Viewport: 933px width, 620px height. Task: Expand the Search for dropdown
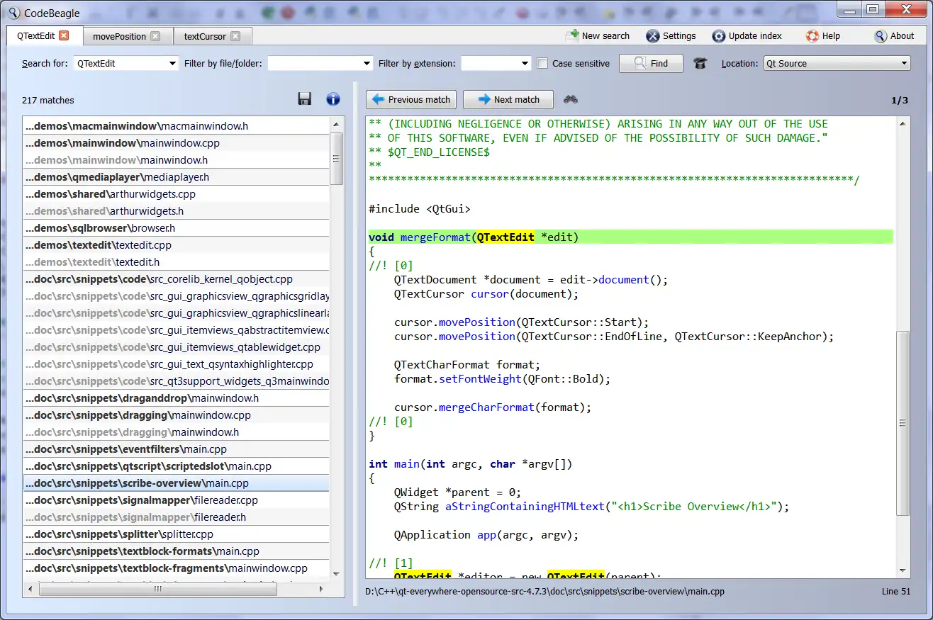pos(172,63)
